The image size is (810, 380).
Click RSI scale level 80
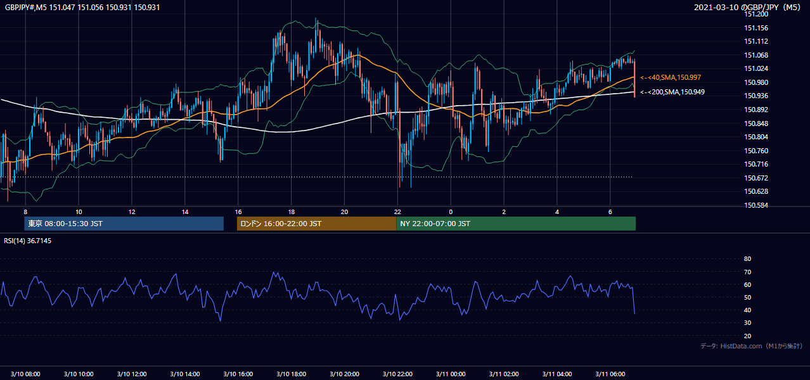(747, 259)
